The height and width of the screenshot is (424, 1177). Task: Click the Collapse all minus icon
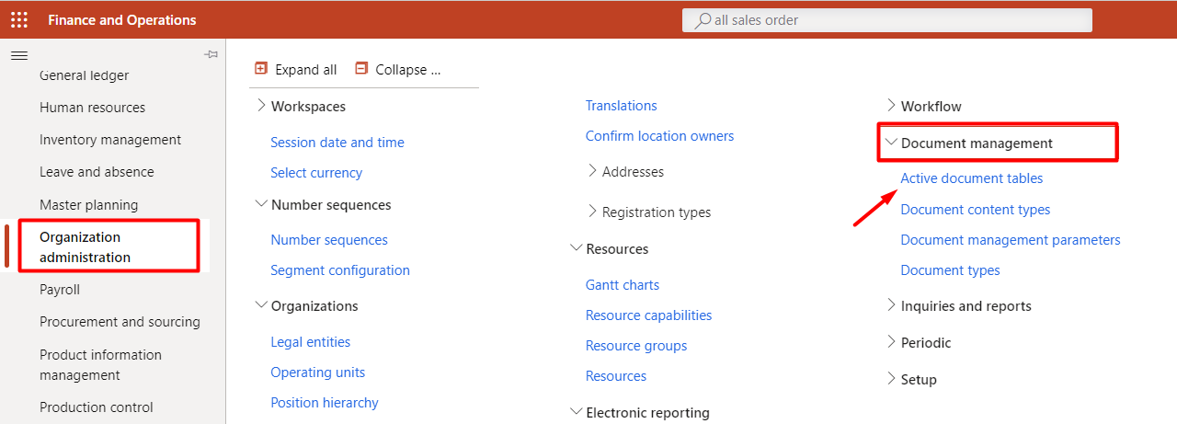click(361, 69)
